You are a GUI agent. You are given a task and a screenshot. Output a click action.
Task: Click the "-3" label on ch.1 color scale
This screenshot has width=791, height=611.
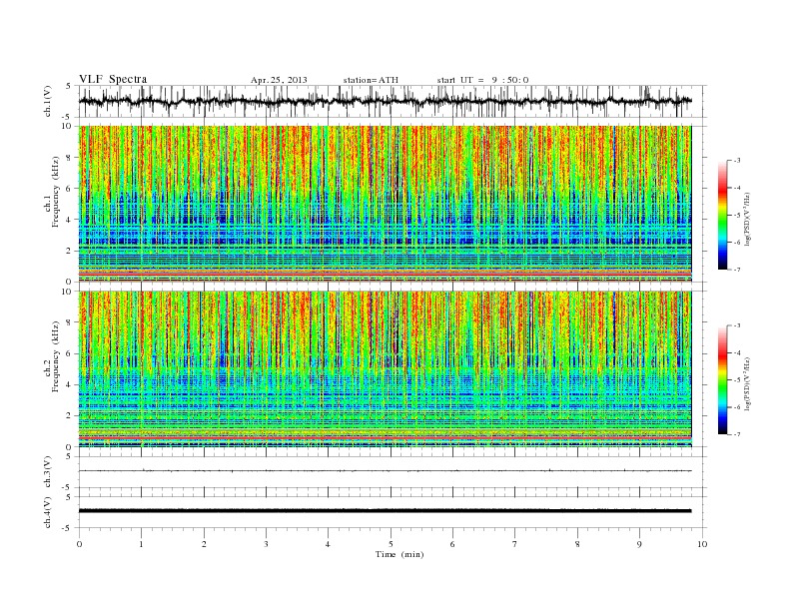[737, 161]
